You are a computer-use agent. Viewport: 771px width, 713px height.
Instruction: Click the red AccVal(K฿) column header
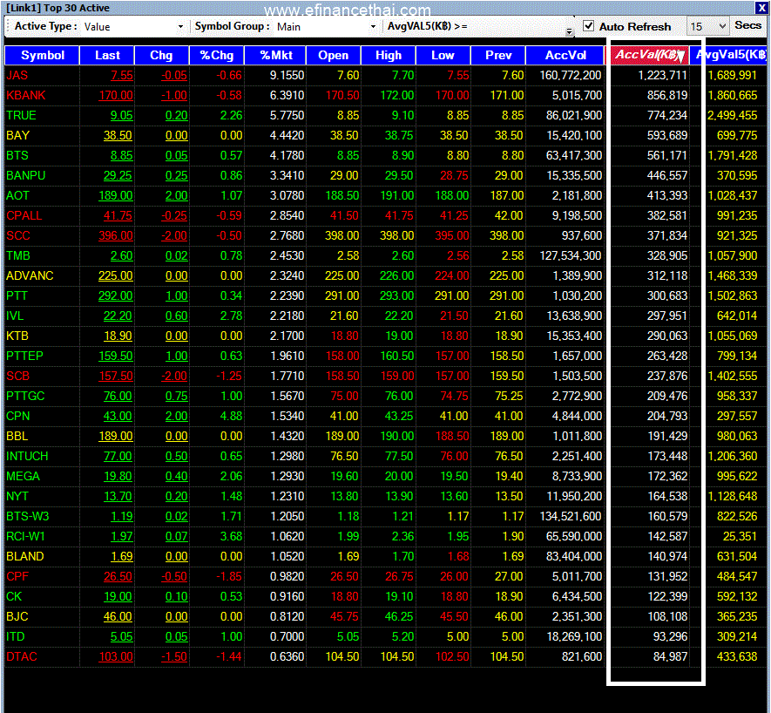tap(649, 55)
